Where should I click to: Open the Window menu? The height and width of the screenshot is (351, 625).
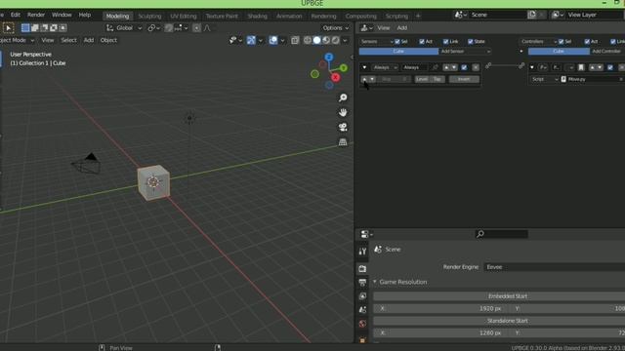[x=62, y=15]
